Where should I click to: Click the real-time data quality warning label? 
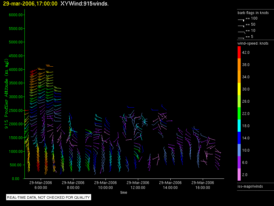(x=49, y=197)
